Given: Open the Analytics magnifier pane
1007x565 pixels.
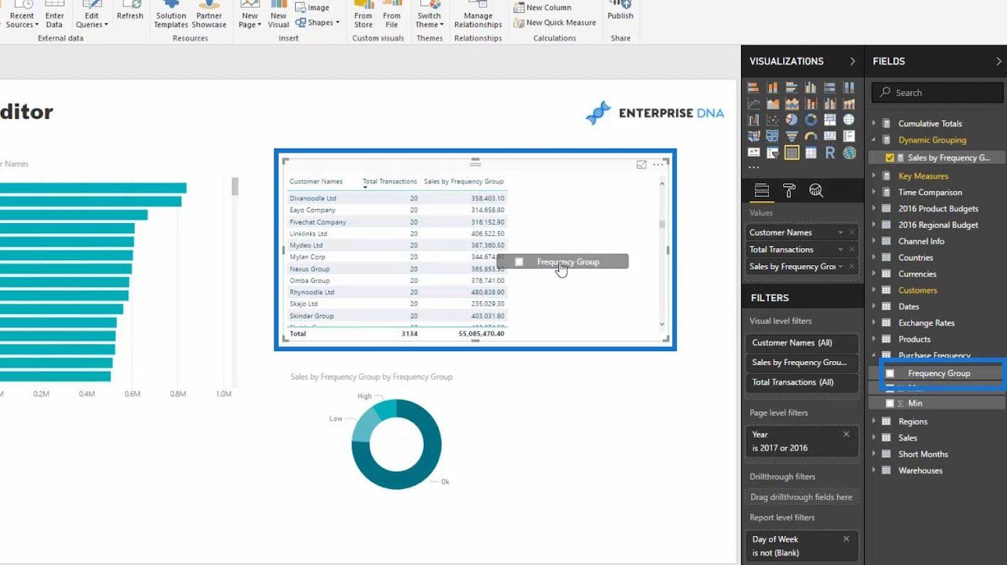Looking at the screenshot, I should coord(816,190).
